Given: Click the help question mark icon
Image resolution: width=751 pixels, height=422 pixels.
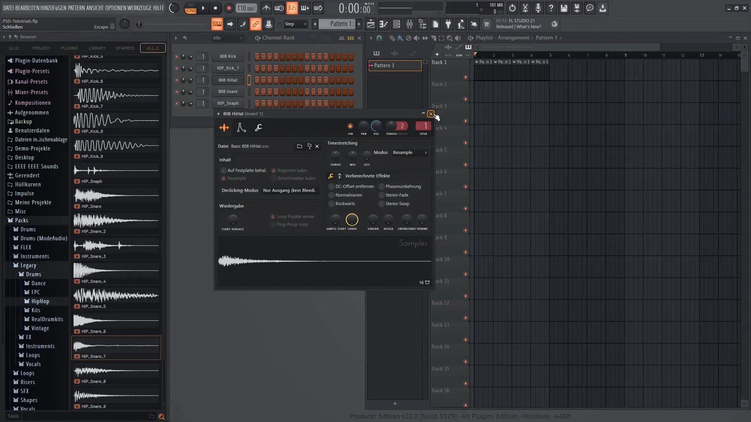Looking at the screenshot, I should pos(551,8).
